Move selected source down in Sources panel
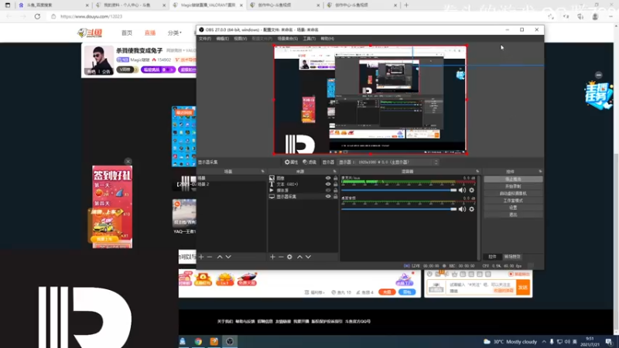 pos(308,257)
